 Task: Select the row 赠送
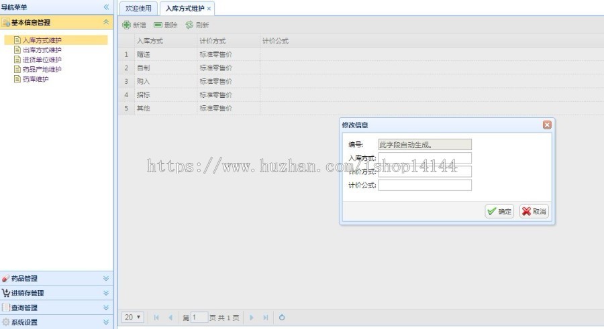click(361, 54)
